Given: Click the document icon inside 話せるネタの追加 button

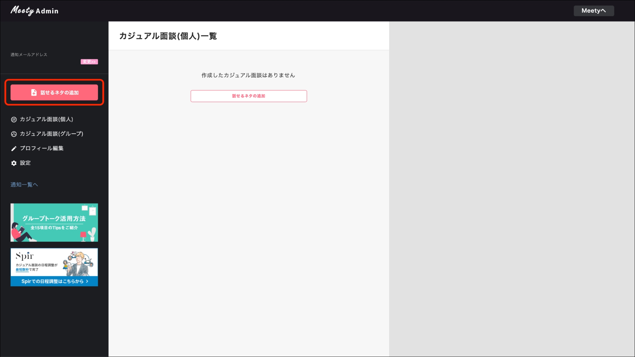Looking at the screenshot, I should (x=33, y=93).
